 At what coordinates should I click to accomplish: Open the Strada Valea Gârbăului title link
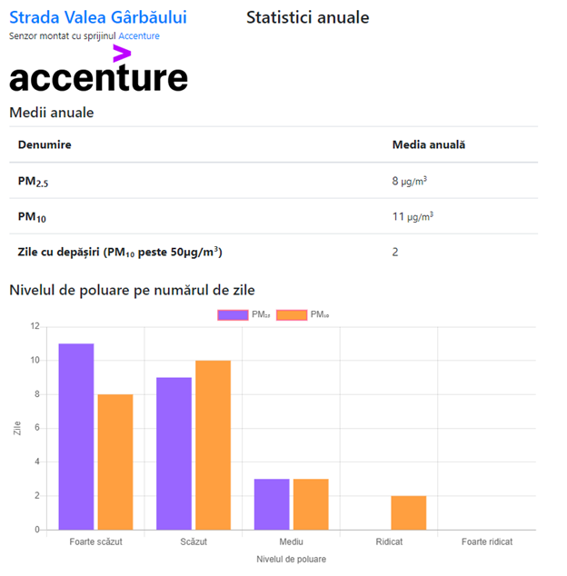(98, 17)
